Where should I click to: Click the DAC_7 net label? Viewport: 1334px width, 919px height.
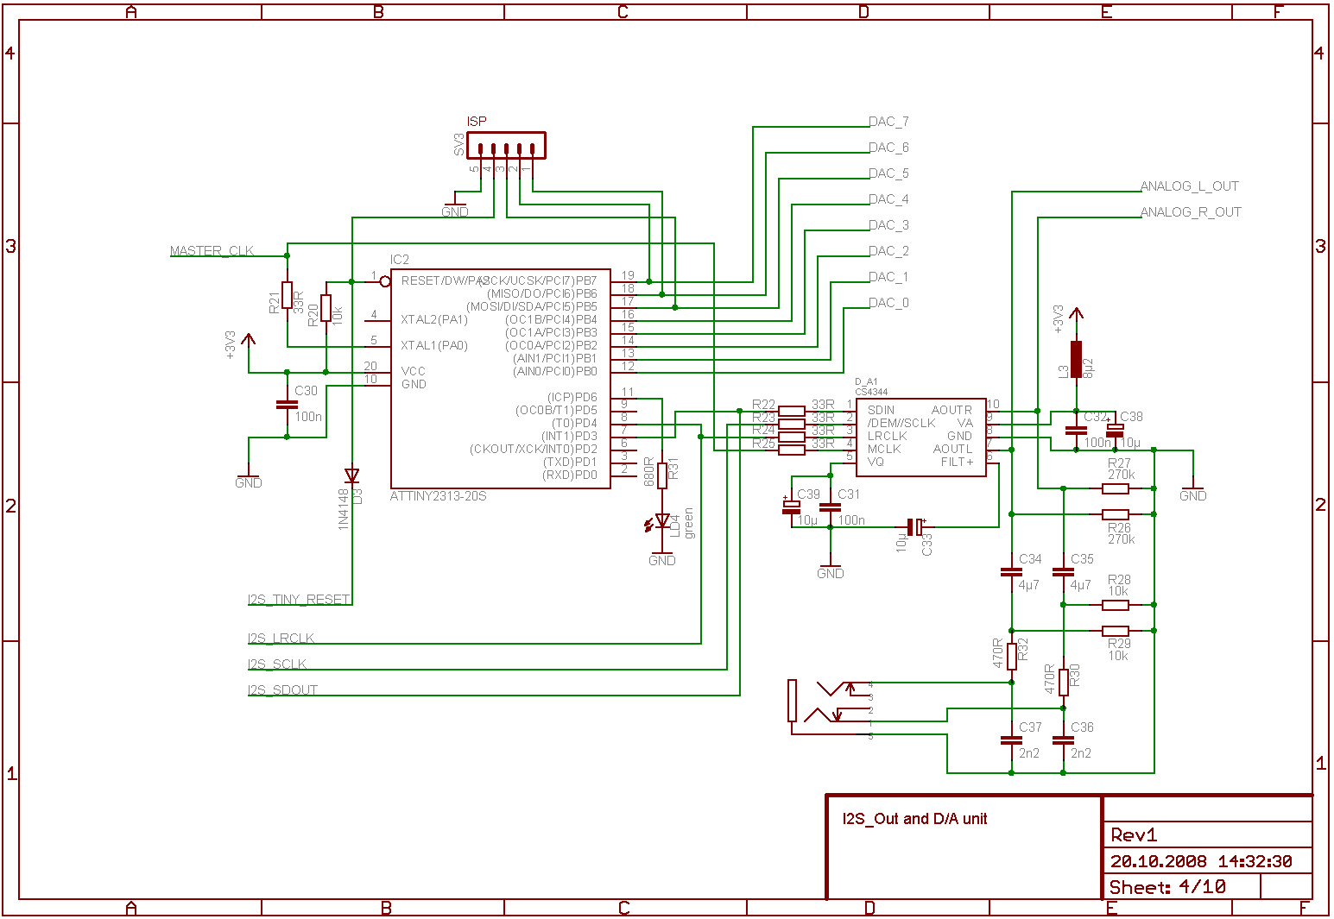[888, 122]
